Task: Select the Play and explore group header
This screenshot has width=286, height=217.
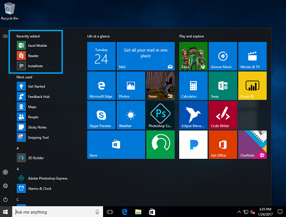Action: [191, 36]
